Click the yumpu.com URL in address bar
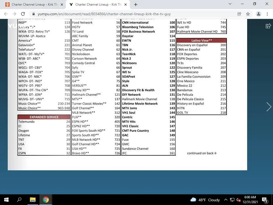The height and width of the screenshot is (205, 273). point(104,14)
